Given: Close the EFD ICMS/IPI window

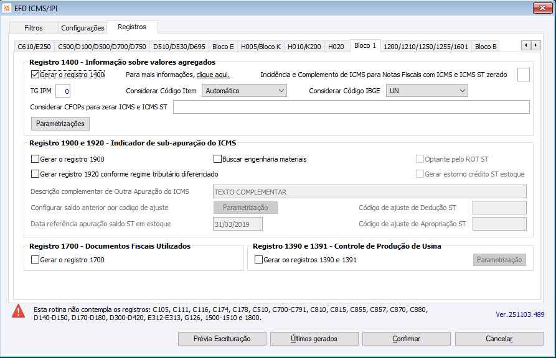Looking at the screenshot, I should click(x=542, y=8).
